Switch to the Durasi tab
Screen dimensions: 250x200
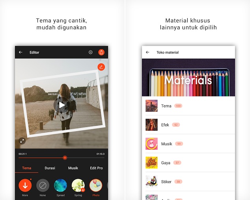point(50,168)
